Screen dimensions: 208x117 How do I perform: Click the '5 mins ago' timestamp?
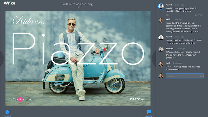(x=179, y=37)
